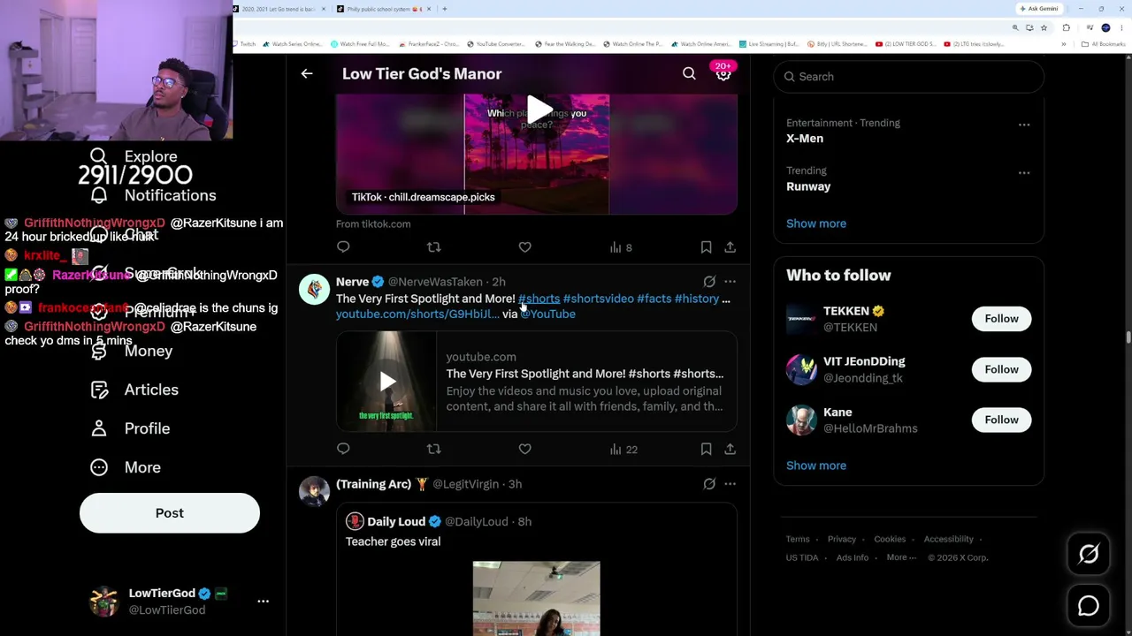Open the Ads info footer link
Viewport: 1132px width, 636px height.
853,557
